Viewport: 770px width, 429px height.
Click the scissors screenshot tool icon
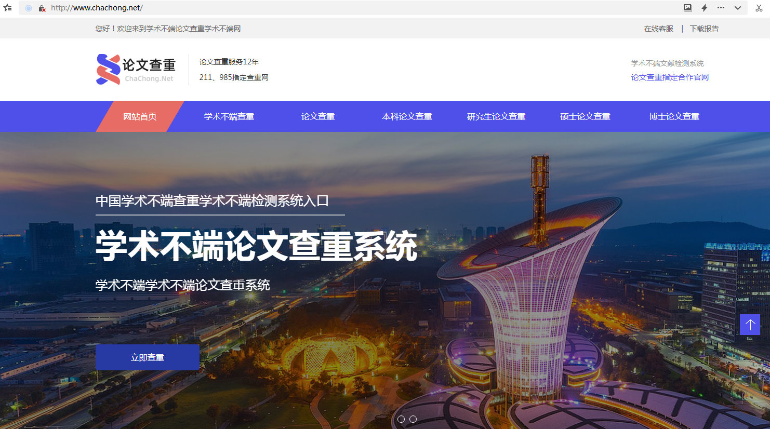pyautogui.click(x=759, y=8)
